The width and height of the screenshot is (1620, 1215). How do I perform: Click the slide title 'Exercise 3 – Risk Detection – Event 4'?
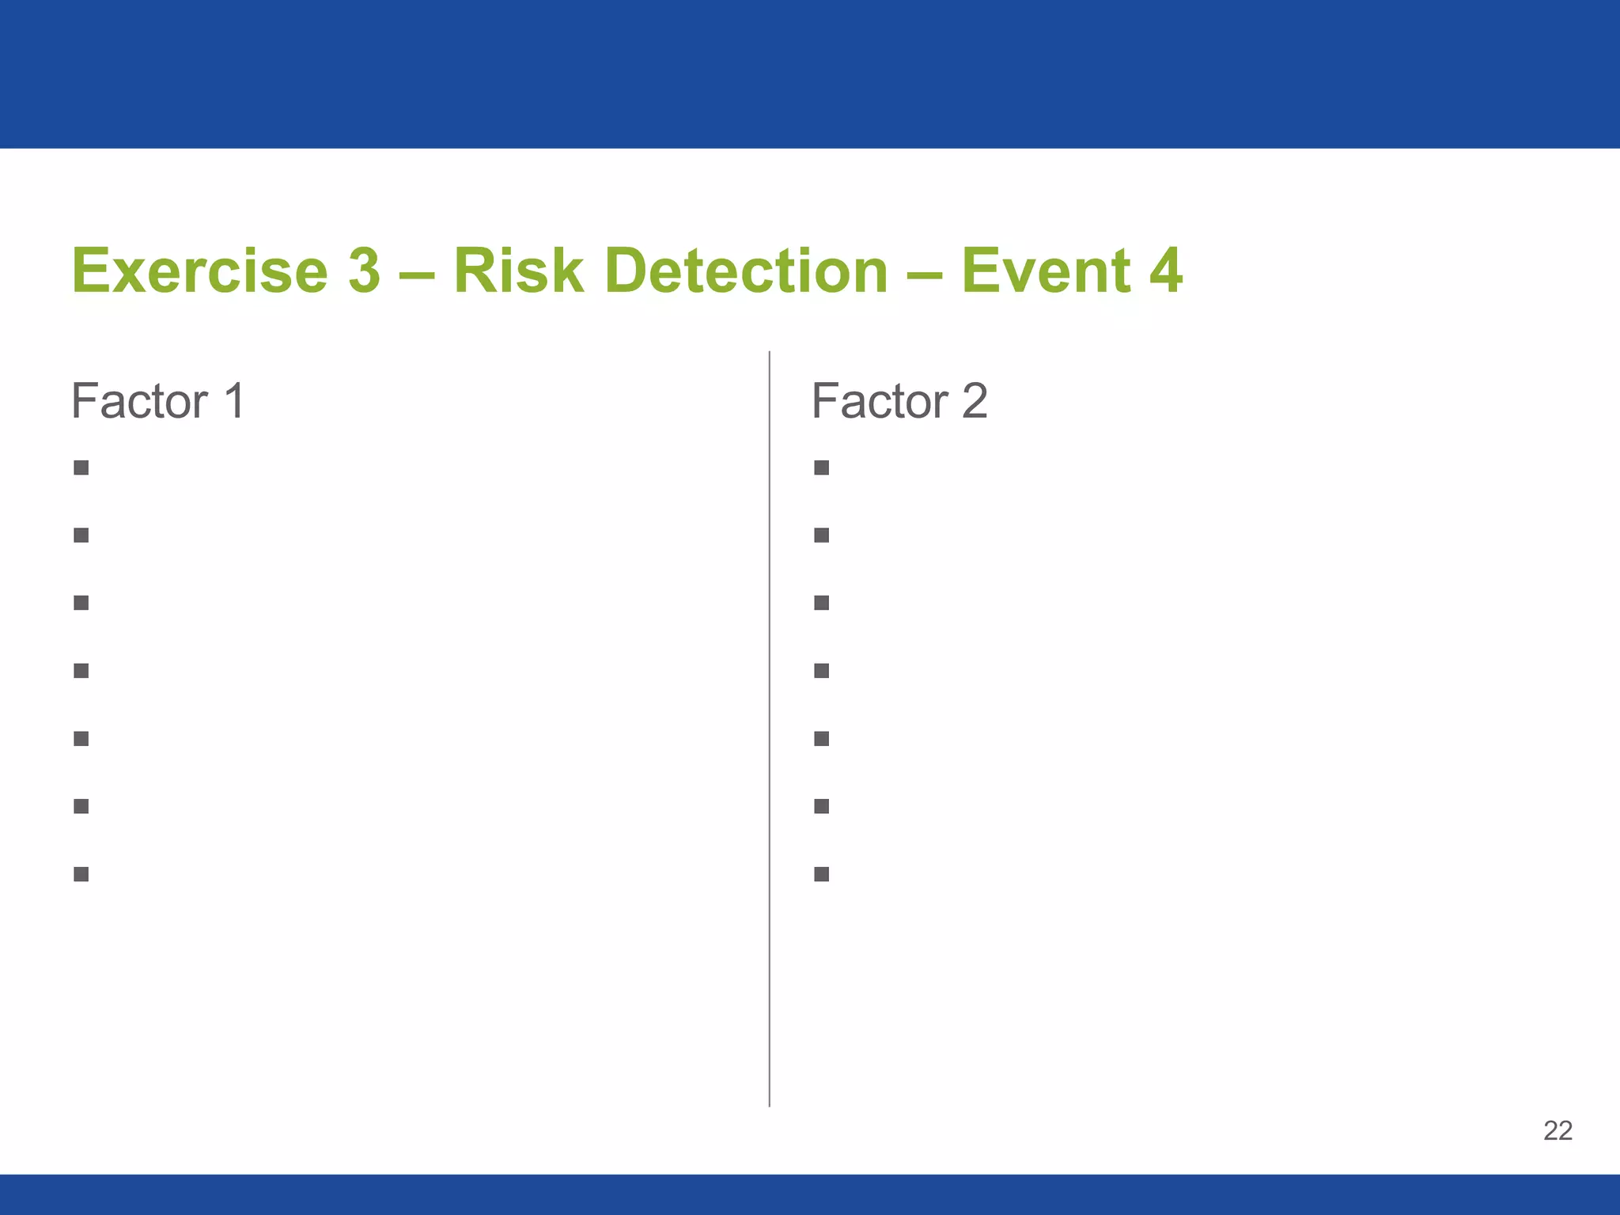pos(627,271)
